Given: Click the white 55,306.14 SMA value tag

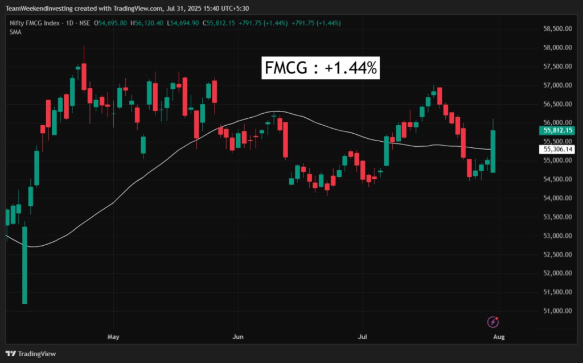Looking at the screenshot, I should point(557,150).
